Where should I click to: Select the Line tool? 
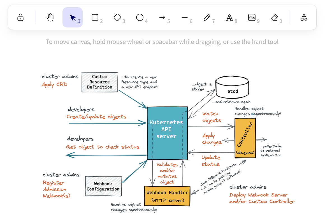click(x=184, y=17)
